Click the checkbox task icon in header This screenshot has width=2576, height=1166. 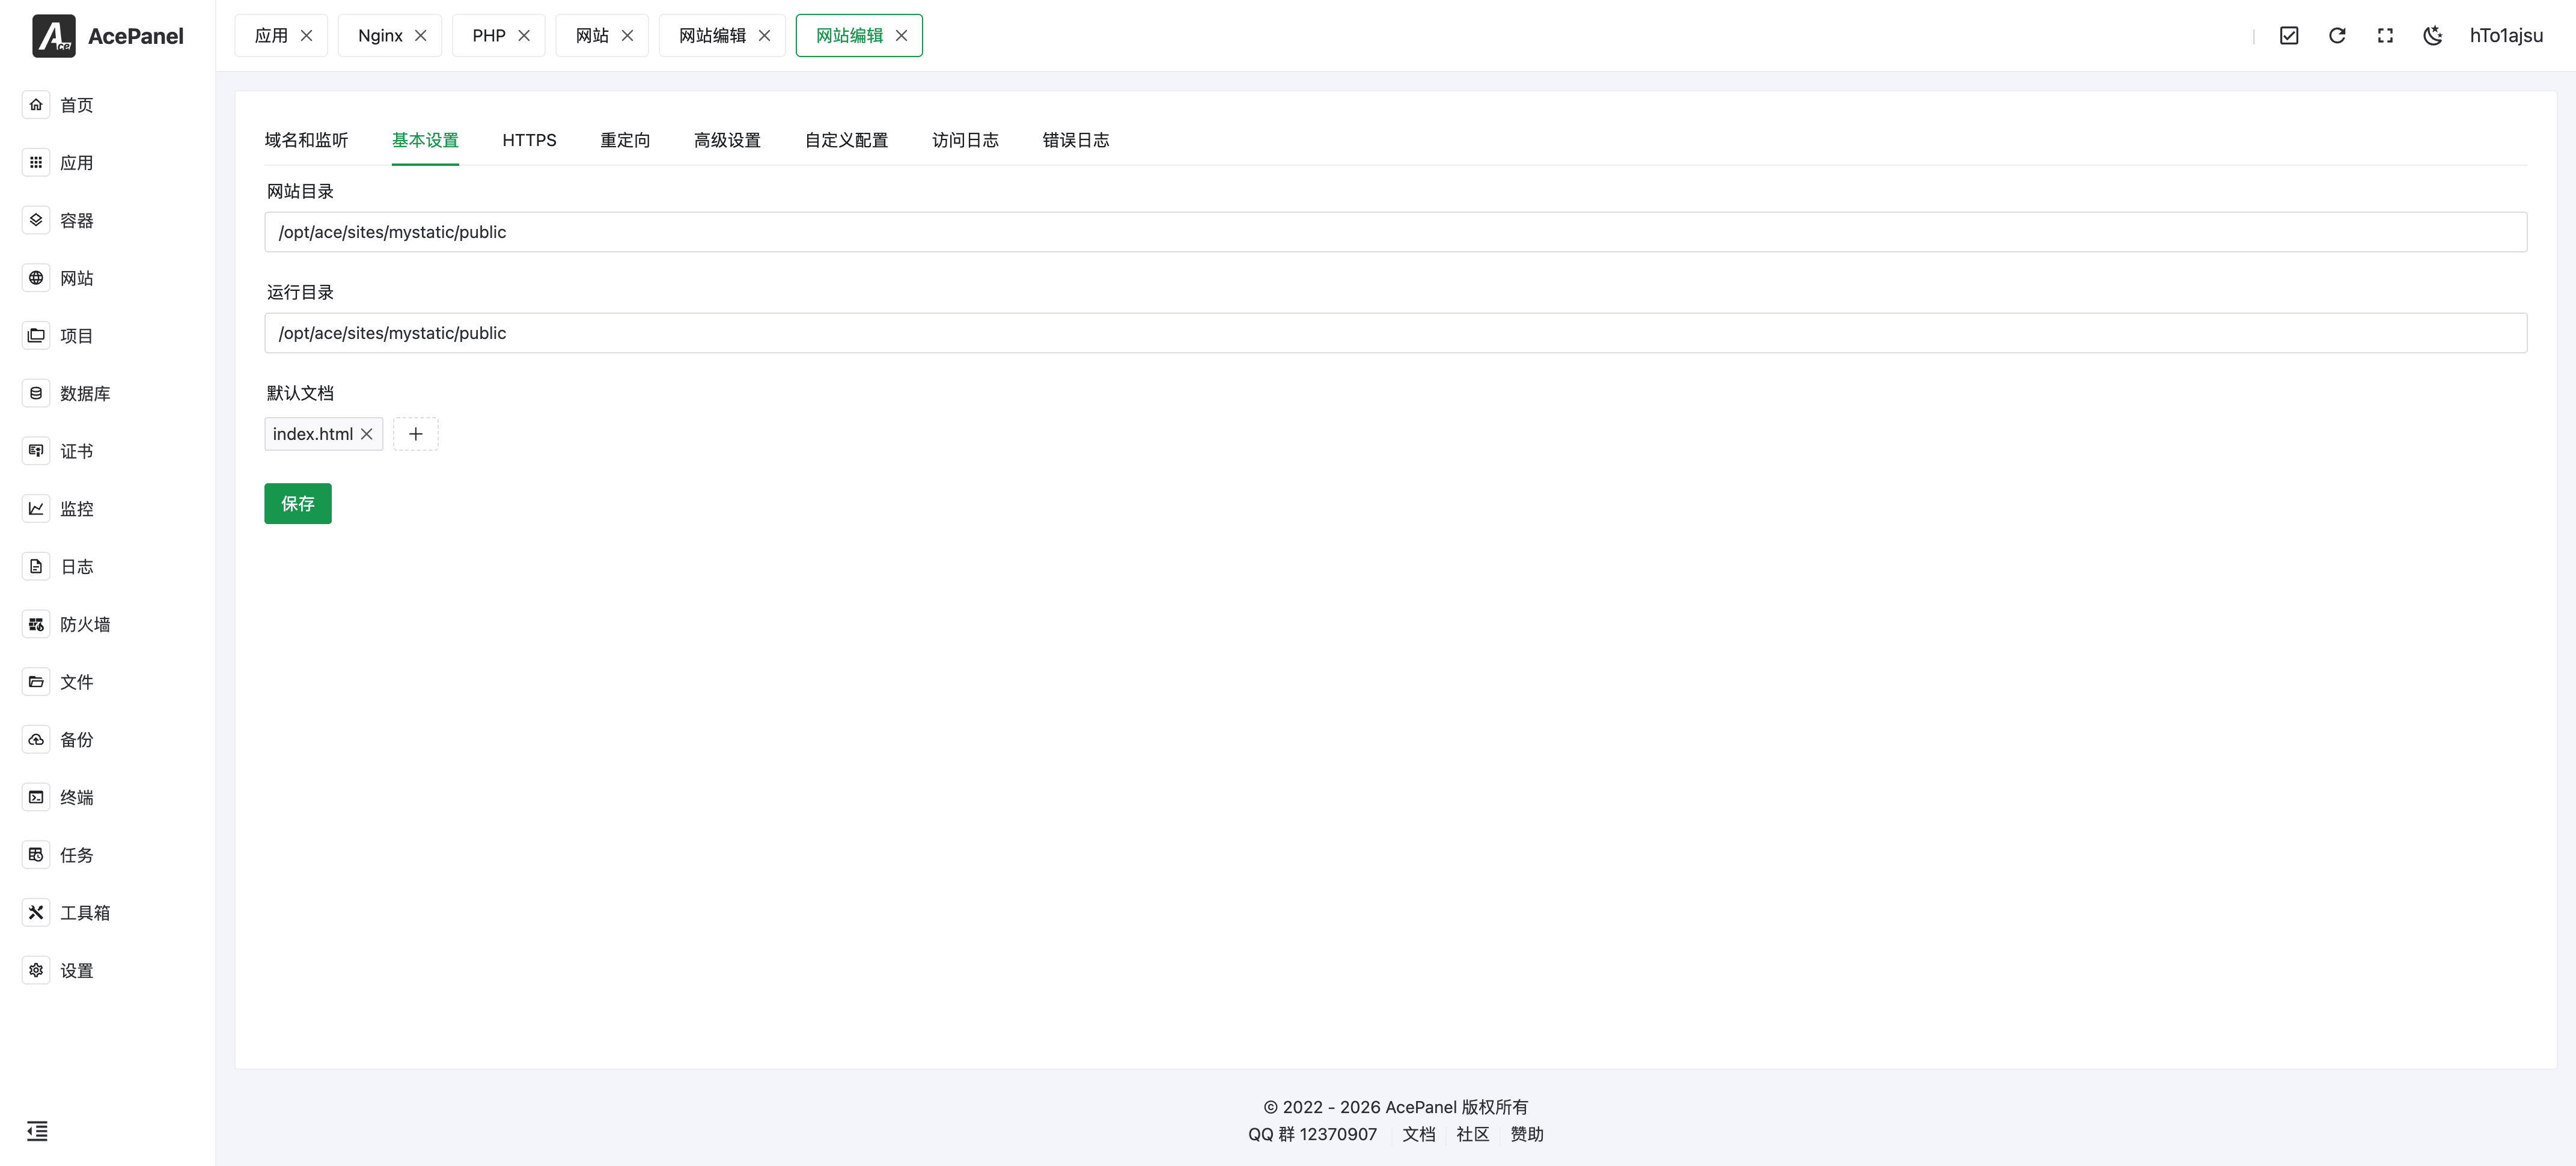coord(2289,36)
